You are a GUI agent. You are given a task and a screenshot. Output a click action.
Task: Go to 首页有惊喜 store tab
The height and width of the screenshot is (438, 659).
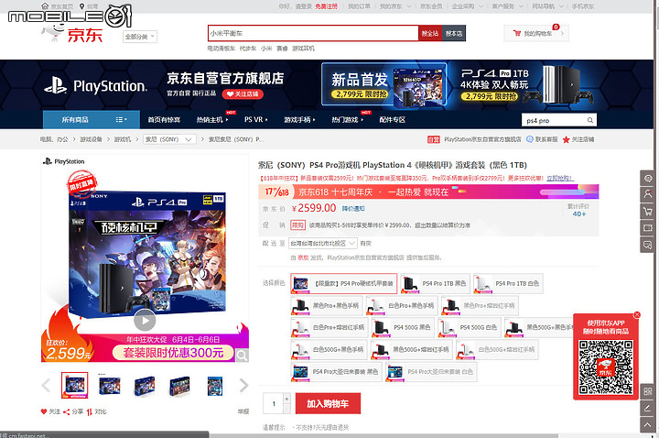click(164, 120)
